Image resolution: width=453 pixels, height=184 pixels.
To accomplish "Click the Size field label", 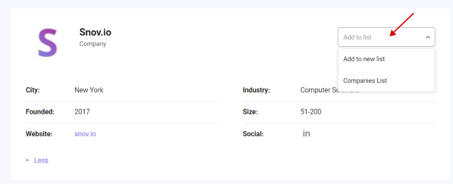I will [250, 112].
